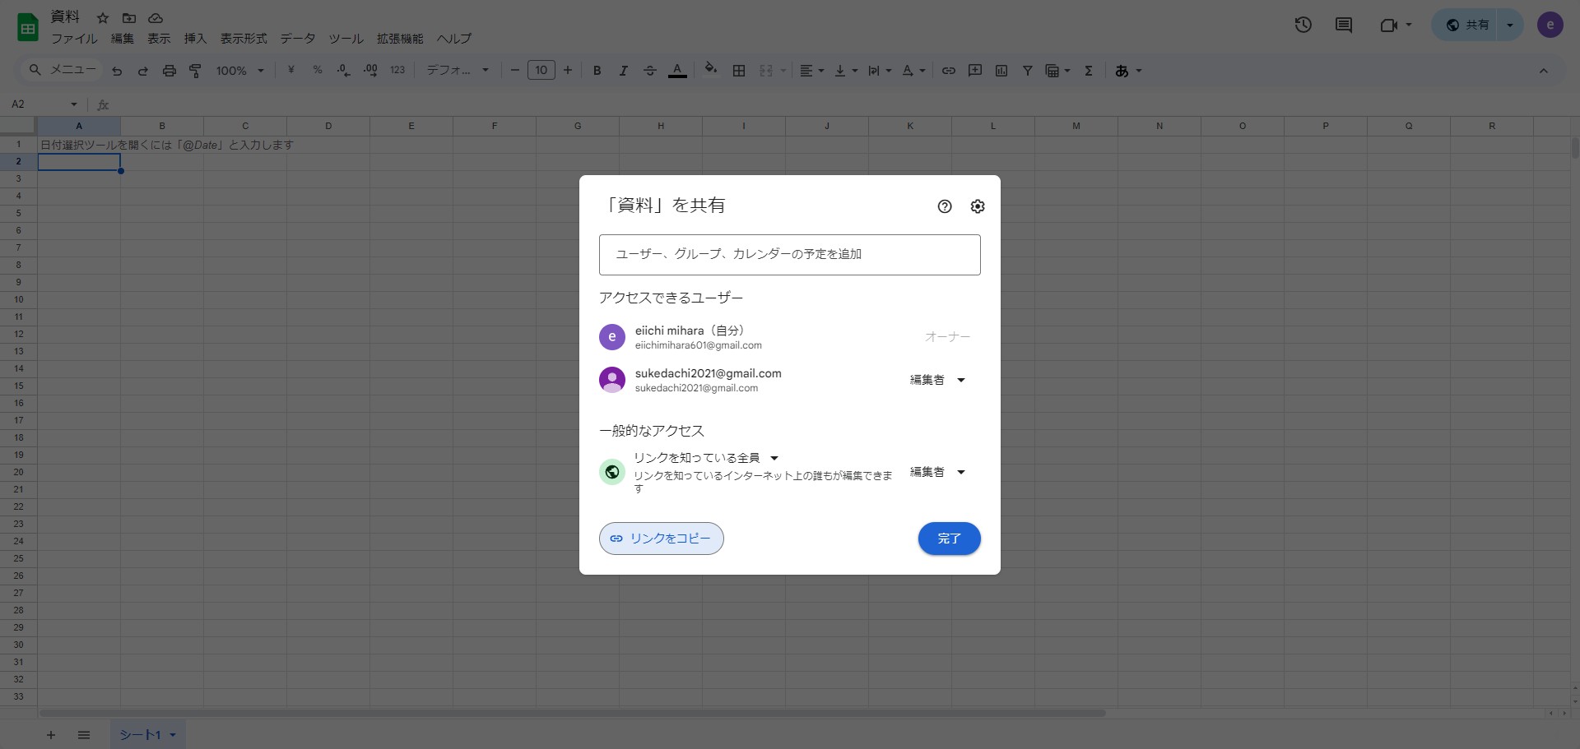
Task: Start a Meet call camera icon
Action: click(1388, 25)
